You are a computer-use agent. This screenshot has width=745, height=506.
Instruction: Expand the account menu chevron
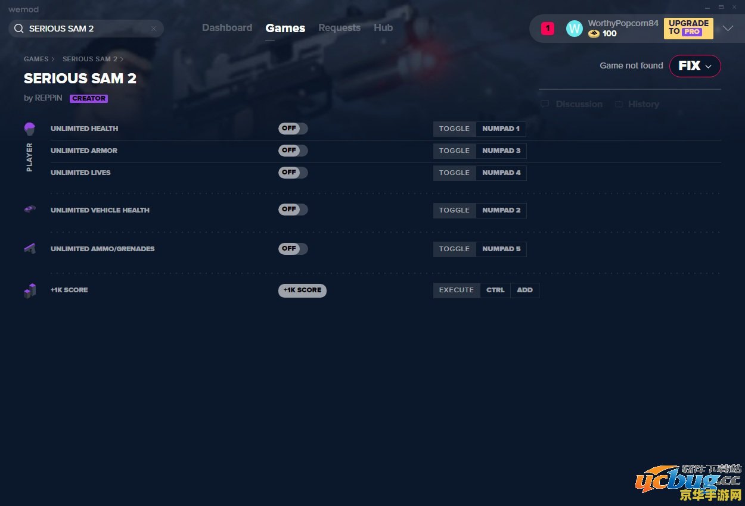click(x=728, y=29)
